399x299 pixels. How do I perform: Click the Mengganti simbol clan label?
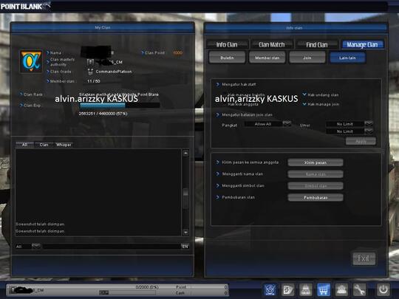[243, 185]
